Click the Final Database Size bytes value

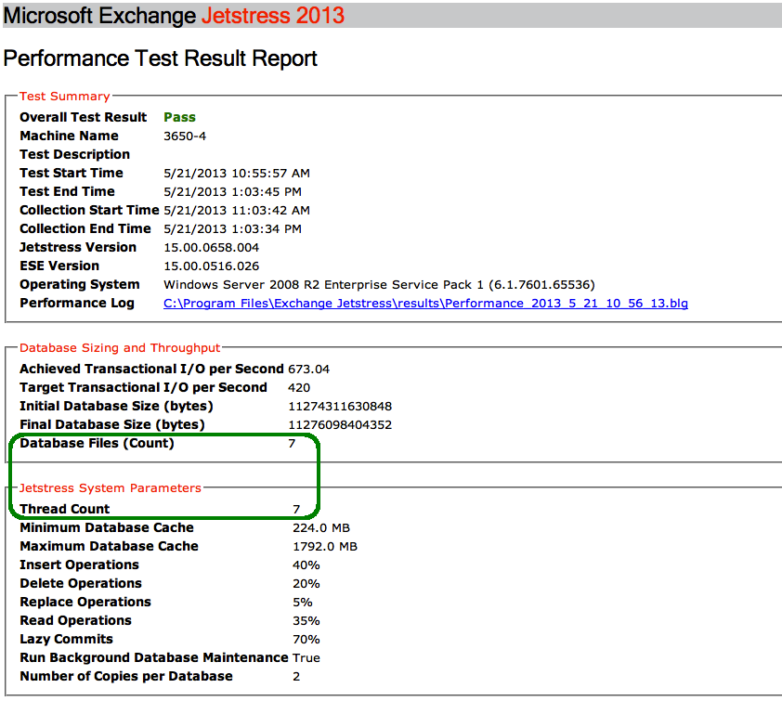tap(340, 425)
